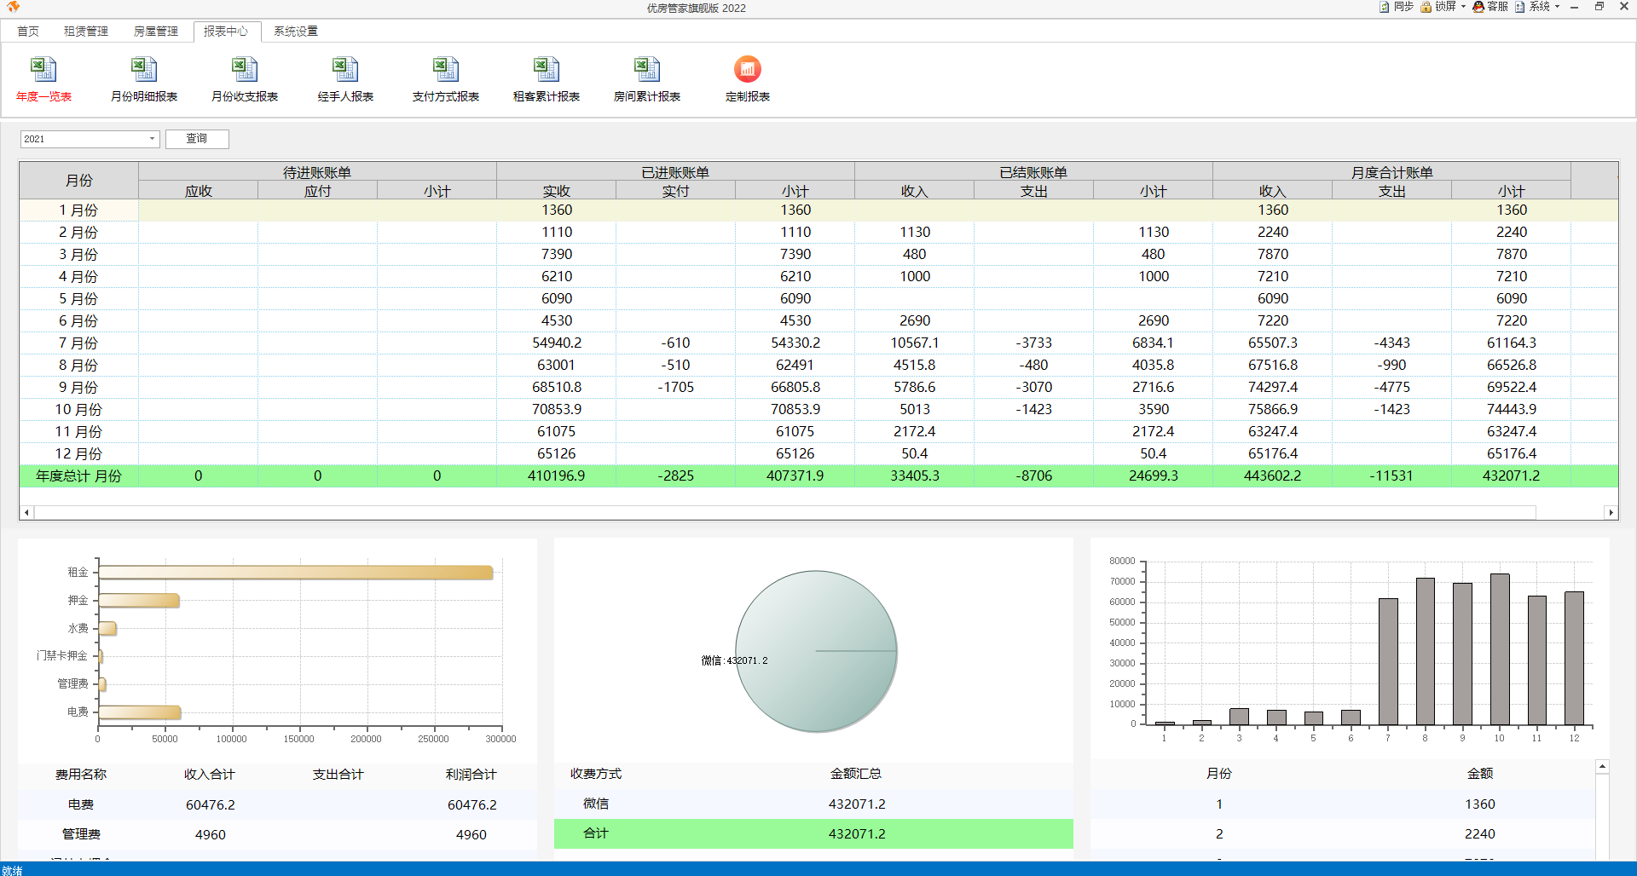The height and width of the screenshot is (876, 1637).
Task: Open the 房间累计报表 report icon
Action: pos(647,70)
